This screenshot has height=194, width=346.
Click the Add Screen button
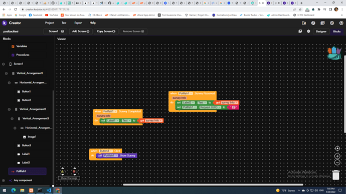81,31
